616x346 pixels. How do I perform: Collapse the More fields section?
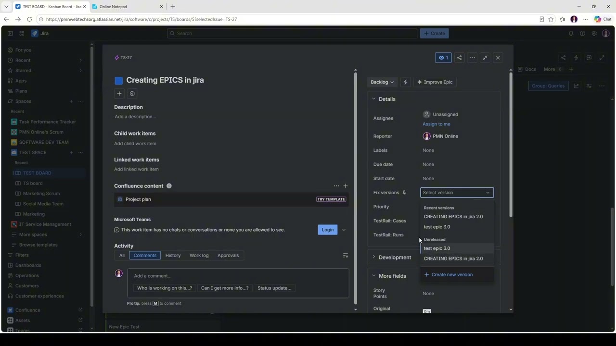coord(374,276)
